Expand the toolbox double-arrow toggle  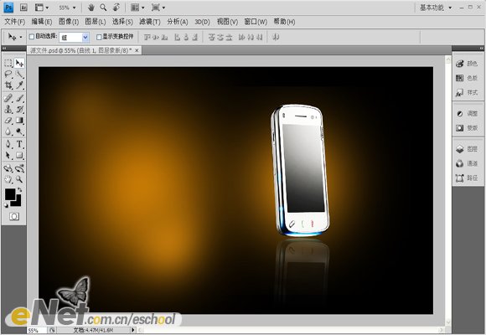click(x=4, y=48)
